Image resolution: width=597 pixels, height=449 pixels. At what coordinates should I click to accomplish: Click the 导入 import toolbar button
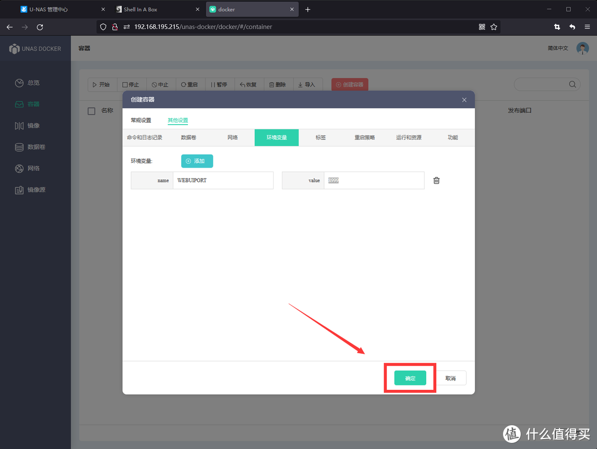coord(307,85)
